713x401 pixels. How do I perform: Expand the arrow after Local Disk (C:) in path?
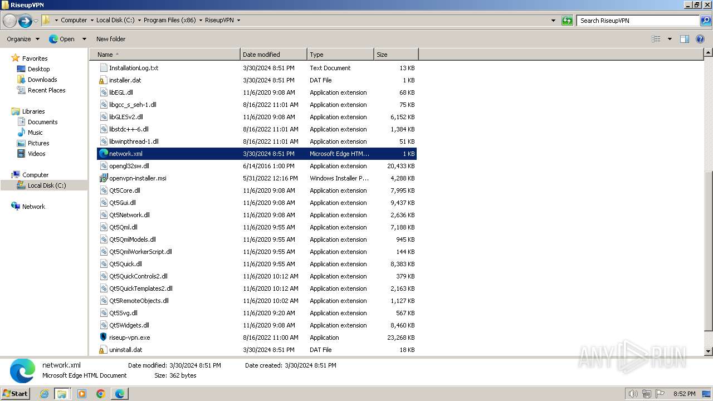[x=139, y=20]
